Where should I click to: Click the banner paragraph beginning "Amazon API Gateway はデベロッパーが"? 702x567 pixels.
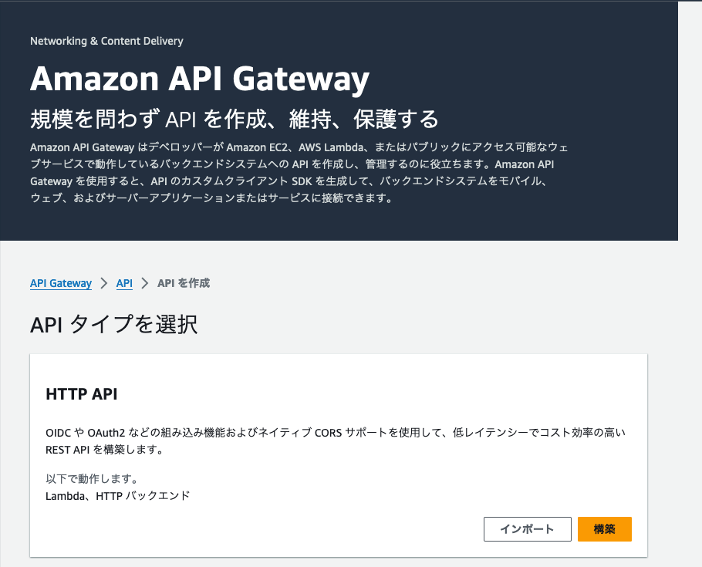click(299, 173)
